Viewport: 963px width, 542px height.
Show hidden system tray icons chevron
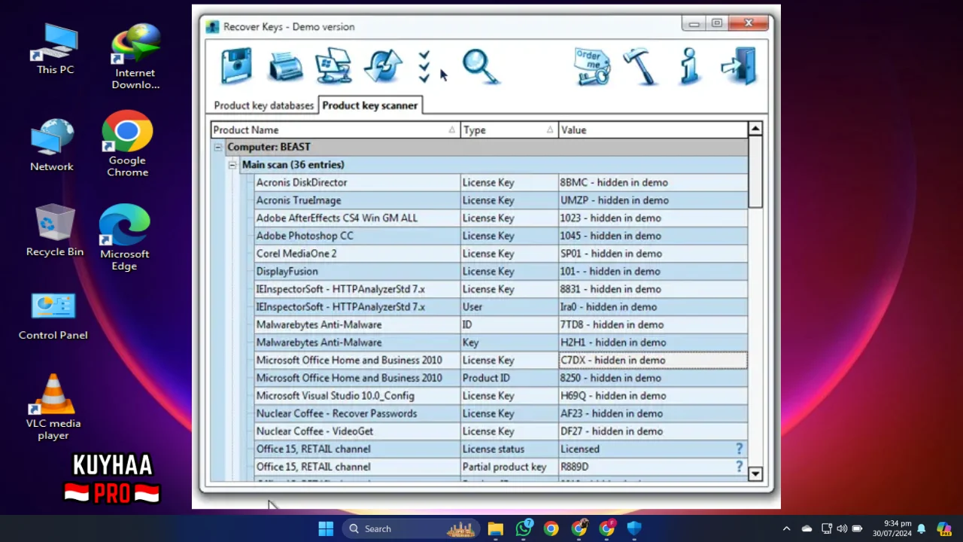coord(786,528)
